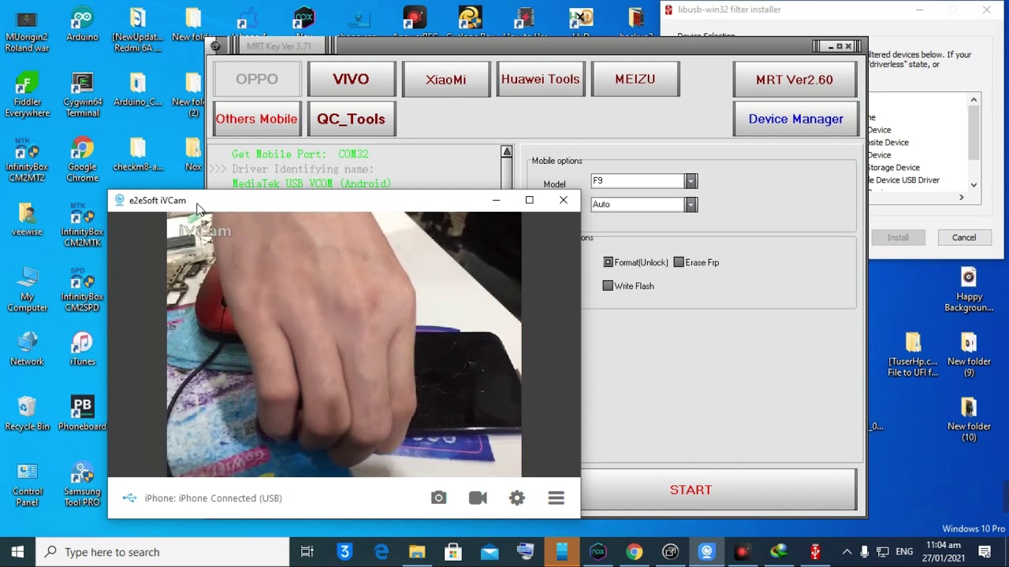Enable Erase Frp checkbox
Viewport: 1009px width, 567px height.
679,262
